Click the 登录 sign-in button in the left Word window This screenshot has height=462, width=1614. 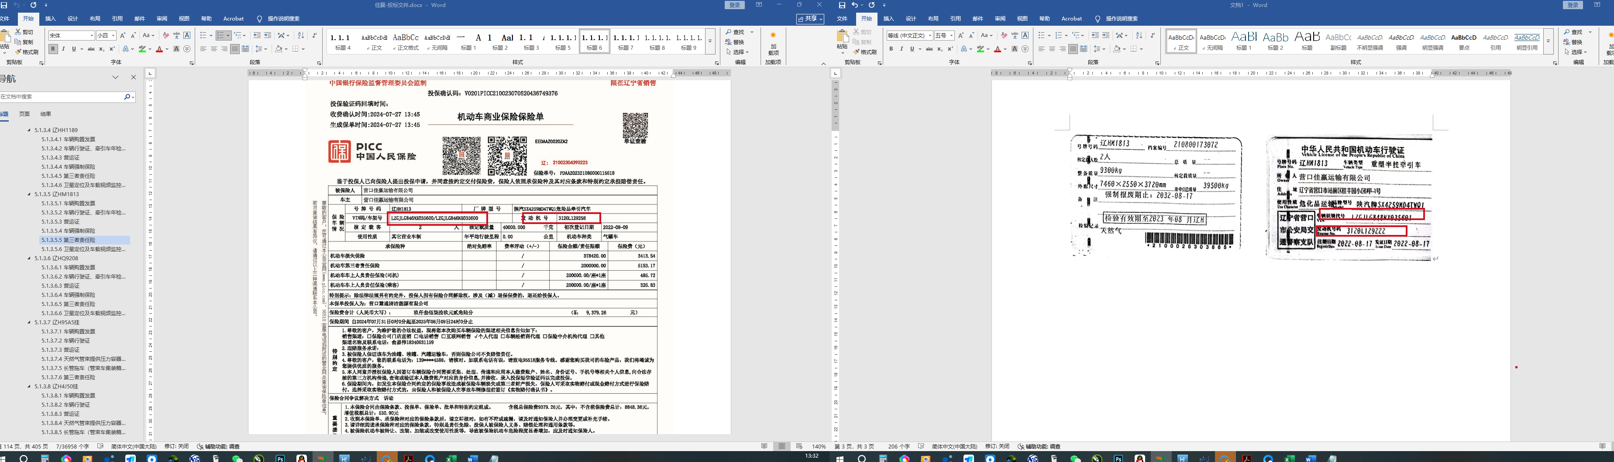735,5
